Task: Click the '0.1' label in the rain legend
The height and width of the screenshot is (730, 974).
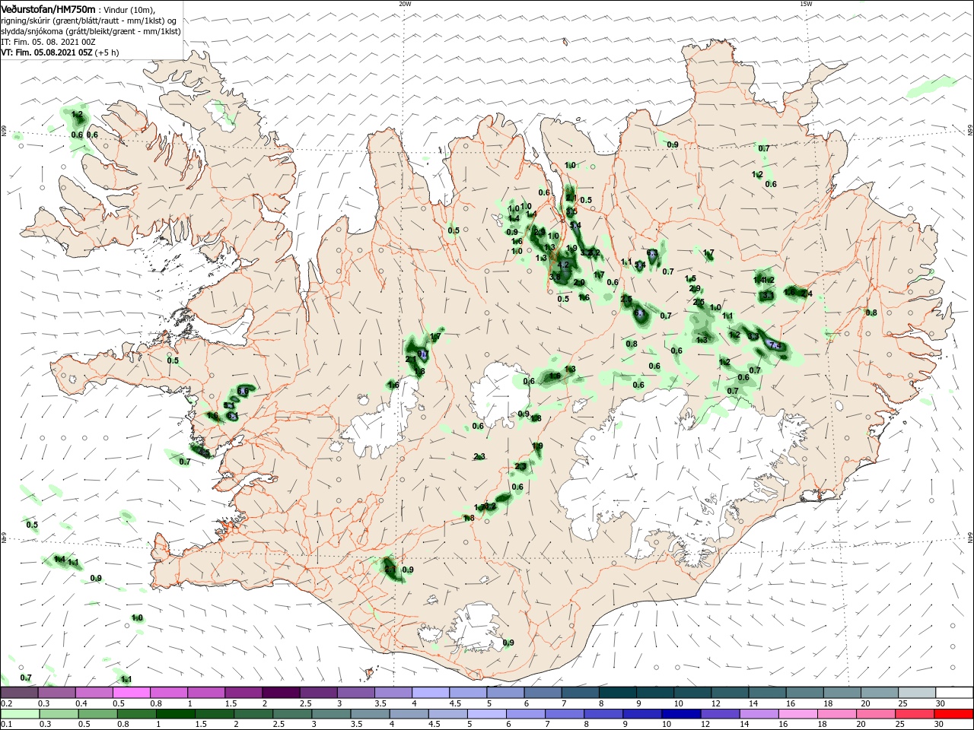Action: (7, 725)
